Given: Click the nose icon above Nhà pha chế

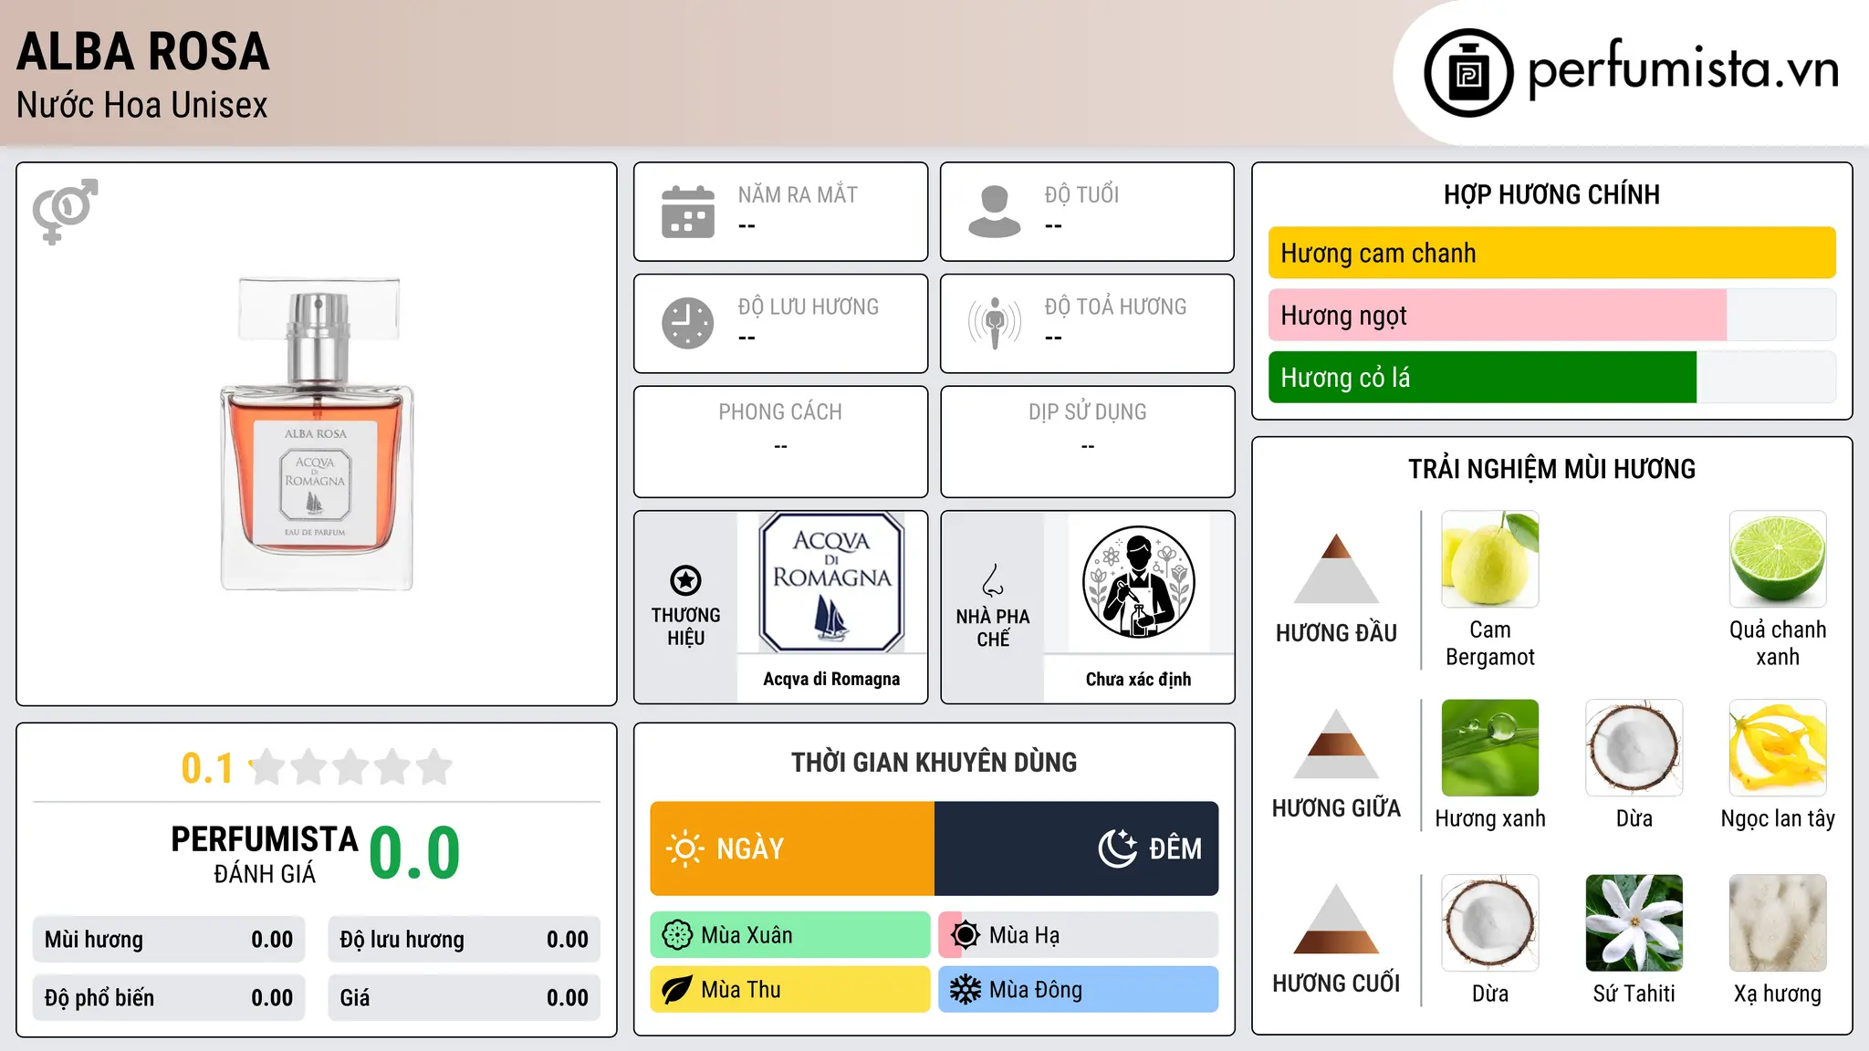Looking at the screenshot, I should (x=993, y=580).
